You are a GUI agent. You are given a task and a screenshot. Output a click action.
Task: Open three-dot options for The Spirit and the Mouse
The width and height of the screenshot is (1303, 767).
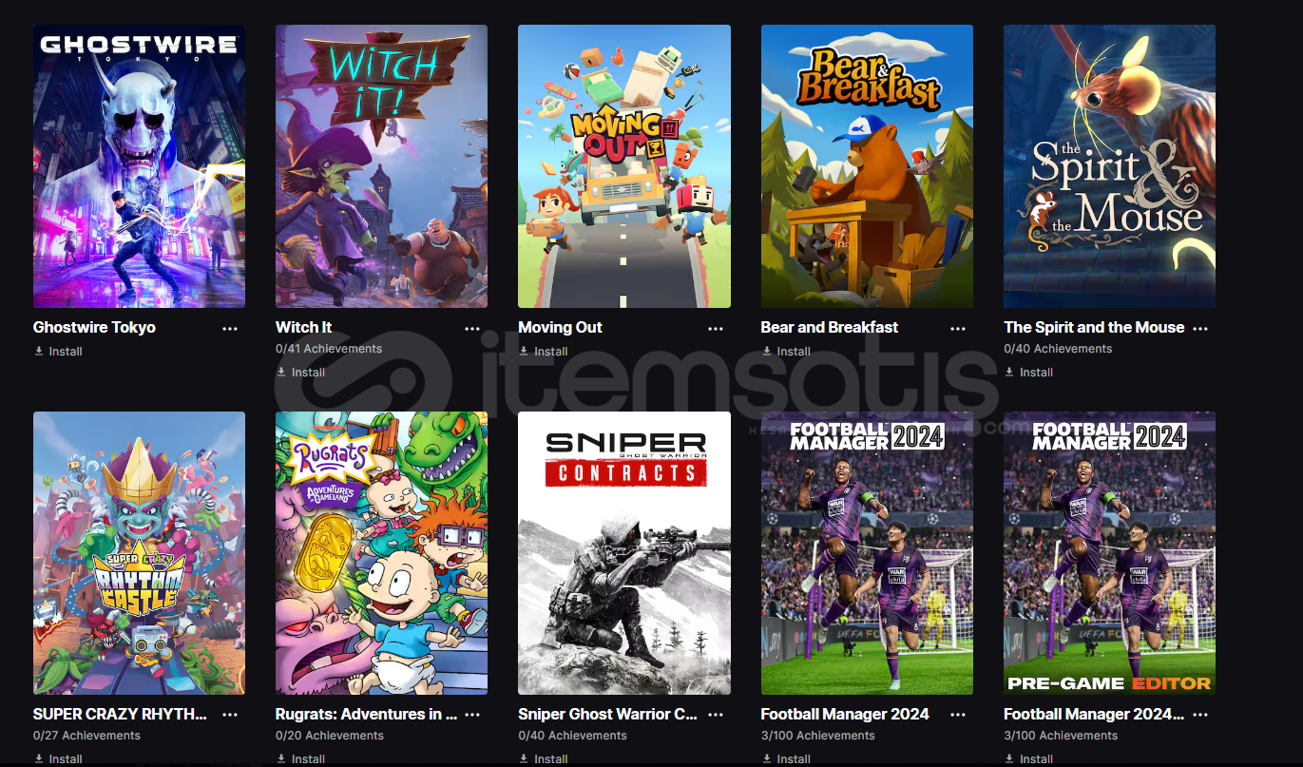(x=1200, y=329)
